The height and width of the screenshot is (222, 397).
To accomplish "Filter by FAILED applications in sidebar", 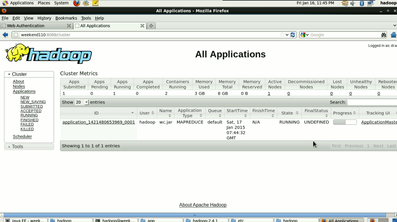I will [x=27, y=125].
